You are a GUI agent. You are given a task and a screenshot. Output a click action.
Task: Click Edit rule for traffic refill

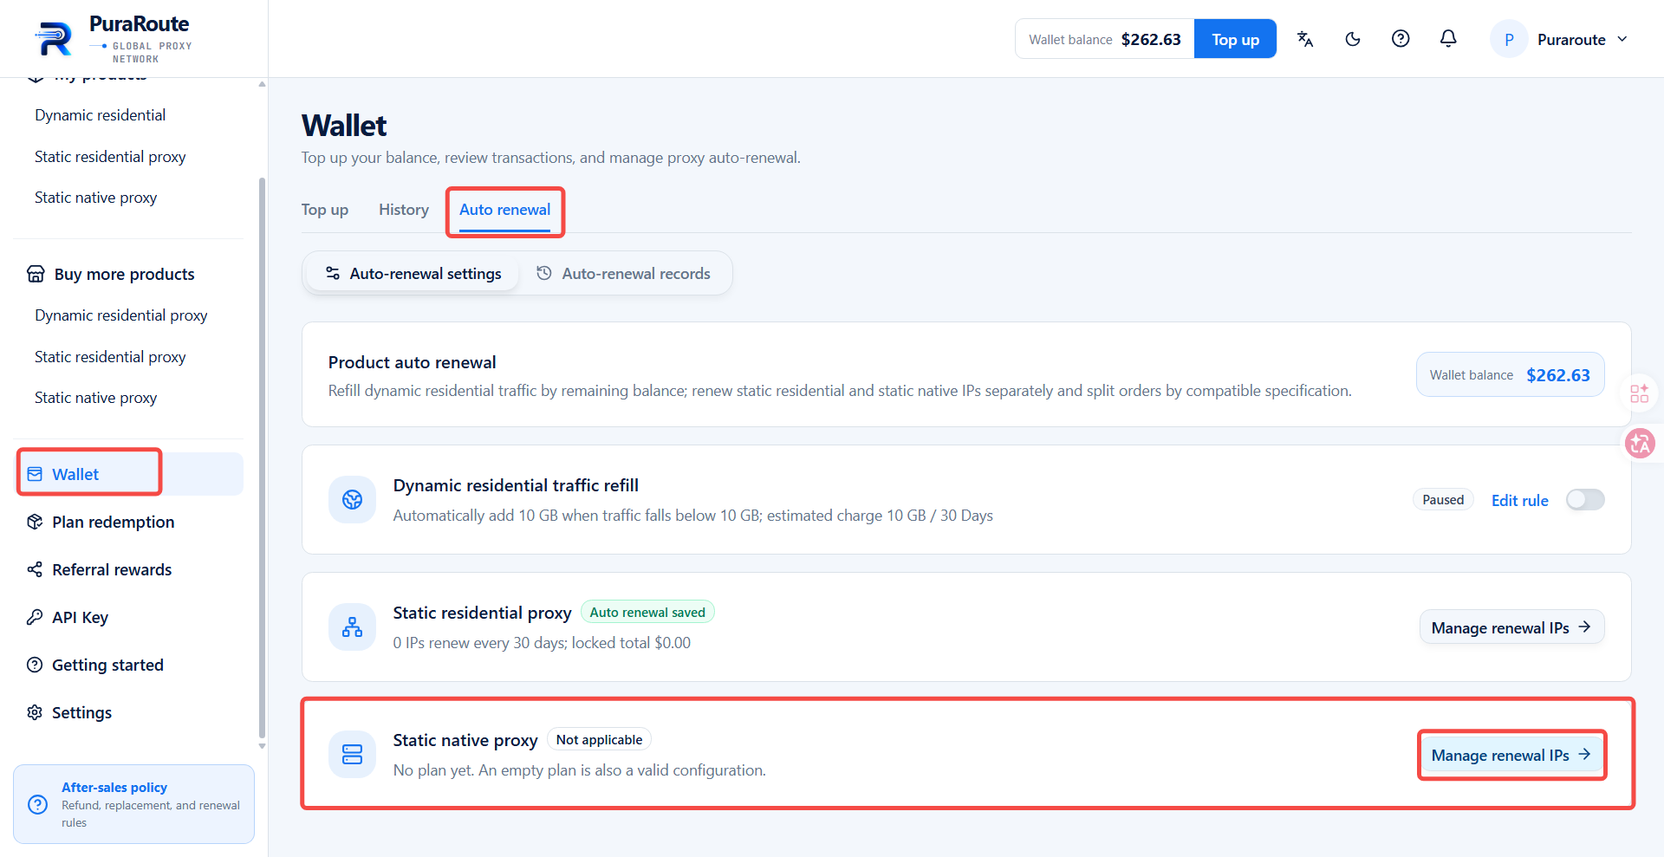1519,500
